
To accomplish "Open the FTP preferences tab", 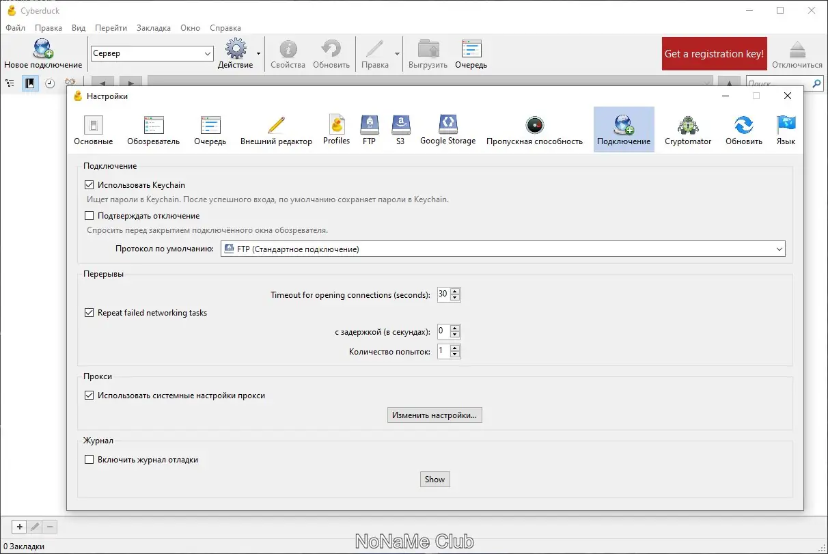I will point(369,130).
